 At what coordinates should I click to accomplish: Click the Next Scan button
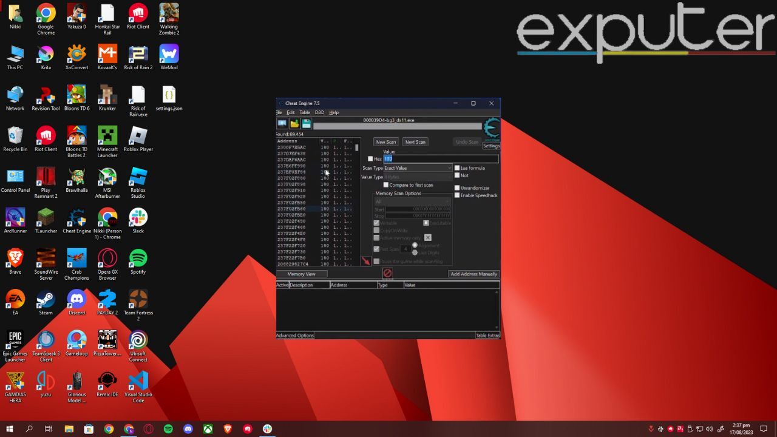[415, 142]
